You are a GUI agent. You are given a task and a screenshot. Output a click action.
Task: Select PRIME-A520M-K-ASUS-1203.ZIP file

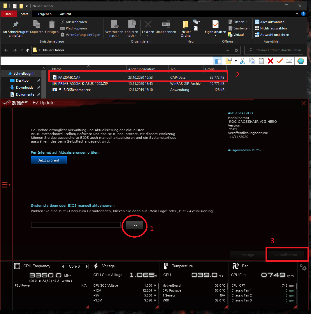[138, 83]
